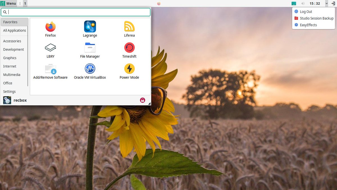Start the Liferea feed reader
The width and height of the screenshot is (337, 190).
tap(129, 28)
